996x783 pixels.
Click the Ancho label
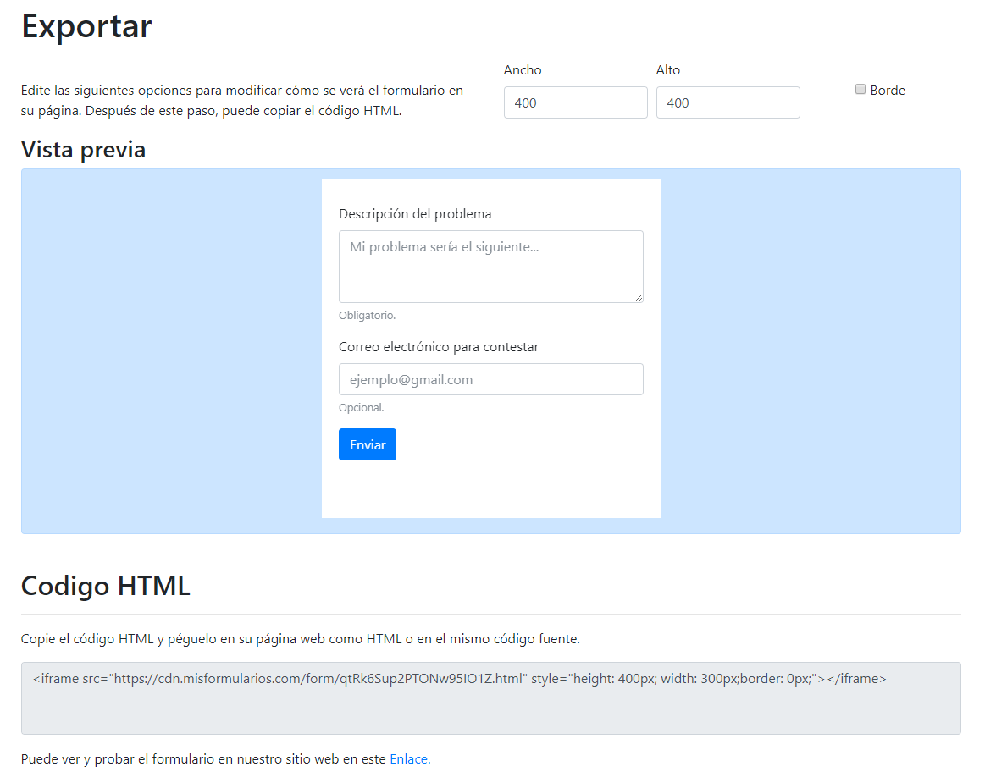[522, 70]
